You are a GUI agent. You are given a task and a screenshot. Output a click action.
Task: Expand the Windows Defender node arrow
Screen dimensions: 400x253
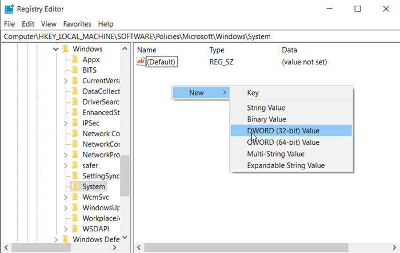coord(56,239)
